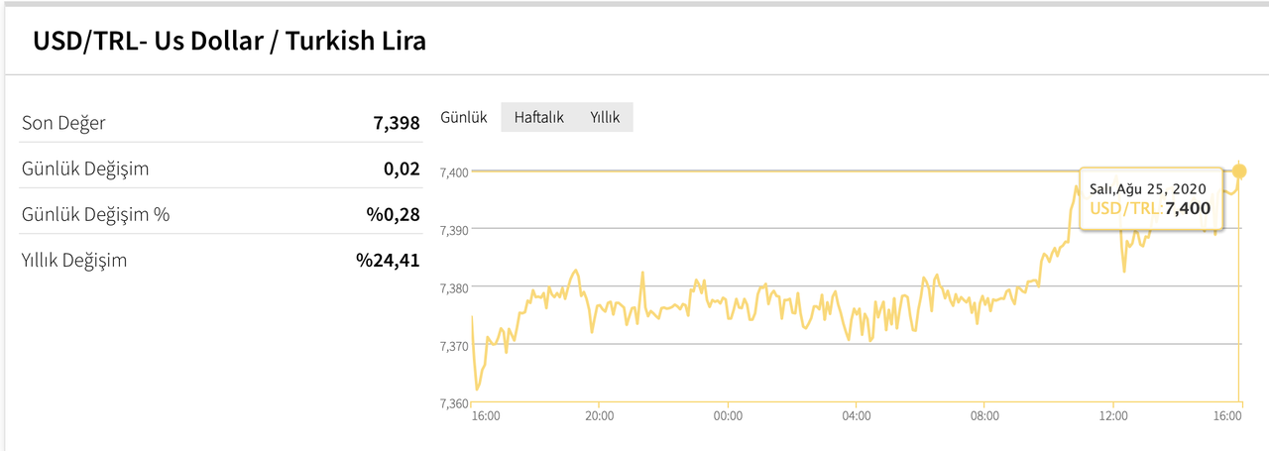The width and height of the screenshot is (1269, 451).
Task: Click the 7,360 y-axis label
Action: [x=455, y=403]
